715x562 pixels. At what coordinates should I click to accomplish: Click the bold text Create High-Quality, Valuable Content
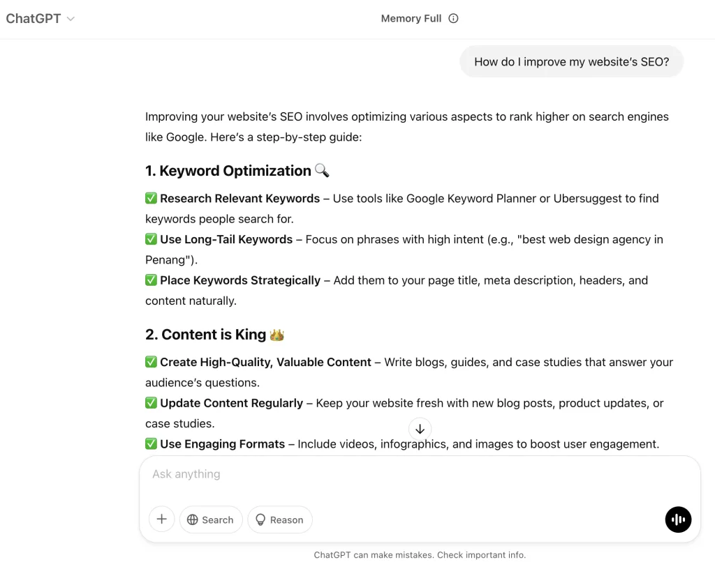[266, 363]
